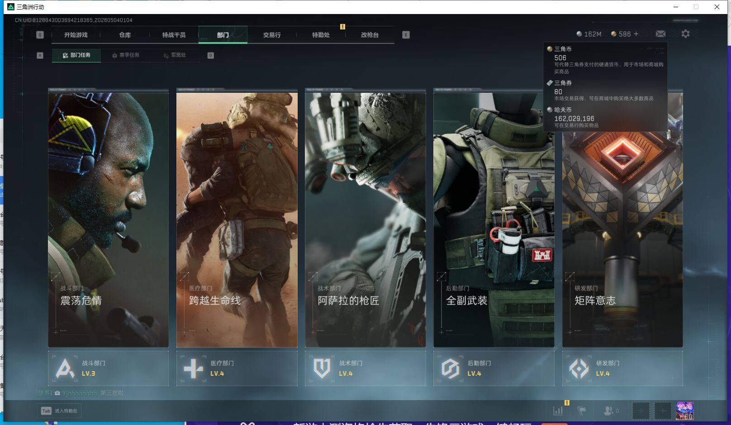731x425 pixels.
Task: Open the 特战干员 tab
Action: (174, 35)
